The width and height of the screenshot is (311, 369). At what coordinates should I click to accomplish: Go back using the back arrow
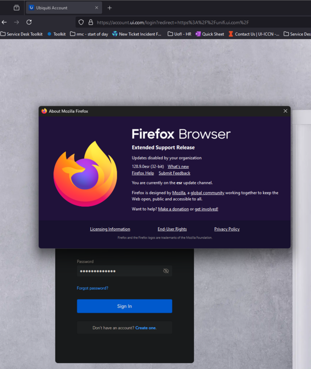tap(4, 22)
